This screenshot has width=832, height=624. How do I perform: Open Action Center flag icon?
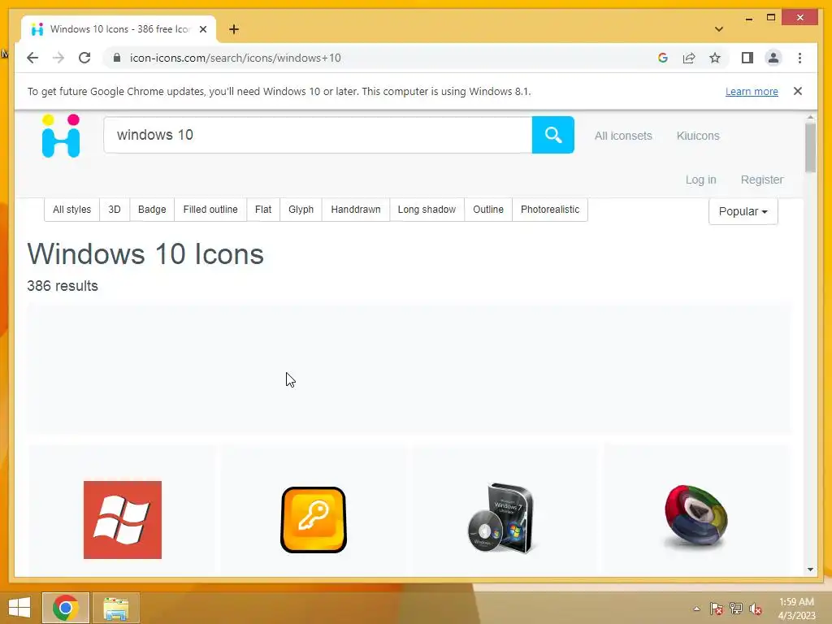(x=717, y=609)
